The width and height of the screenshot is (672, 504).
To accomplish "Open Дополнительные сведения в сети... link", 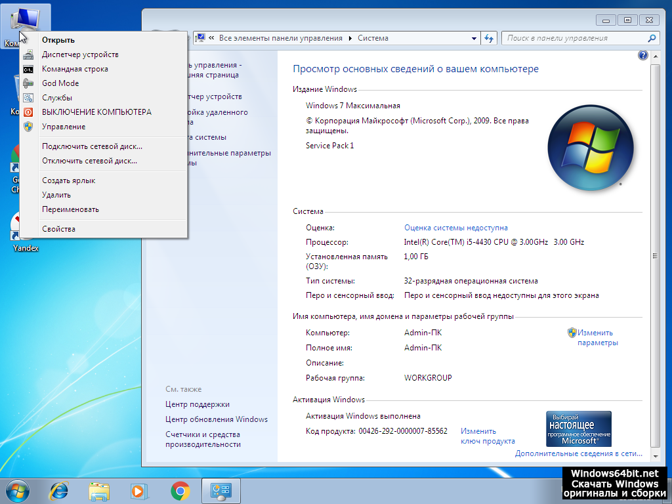I will (x=579, y=453).
